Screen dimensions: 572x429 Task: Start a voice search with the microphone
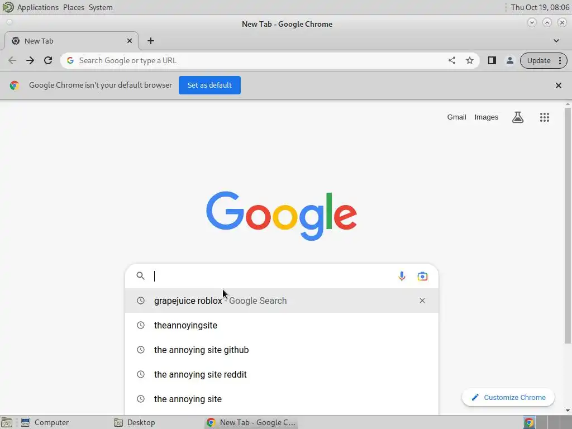pos(402,276)
